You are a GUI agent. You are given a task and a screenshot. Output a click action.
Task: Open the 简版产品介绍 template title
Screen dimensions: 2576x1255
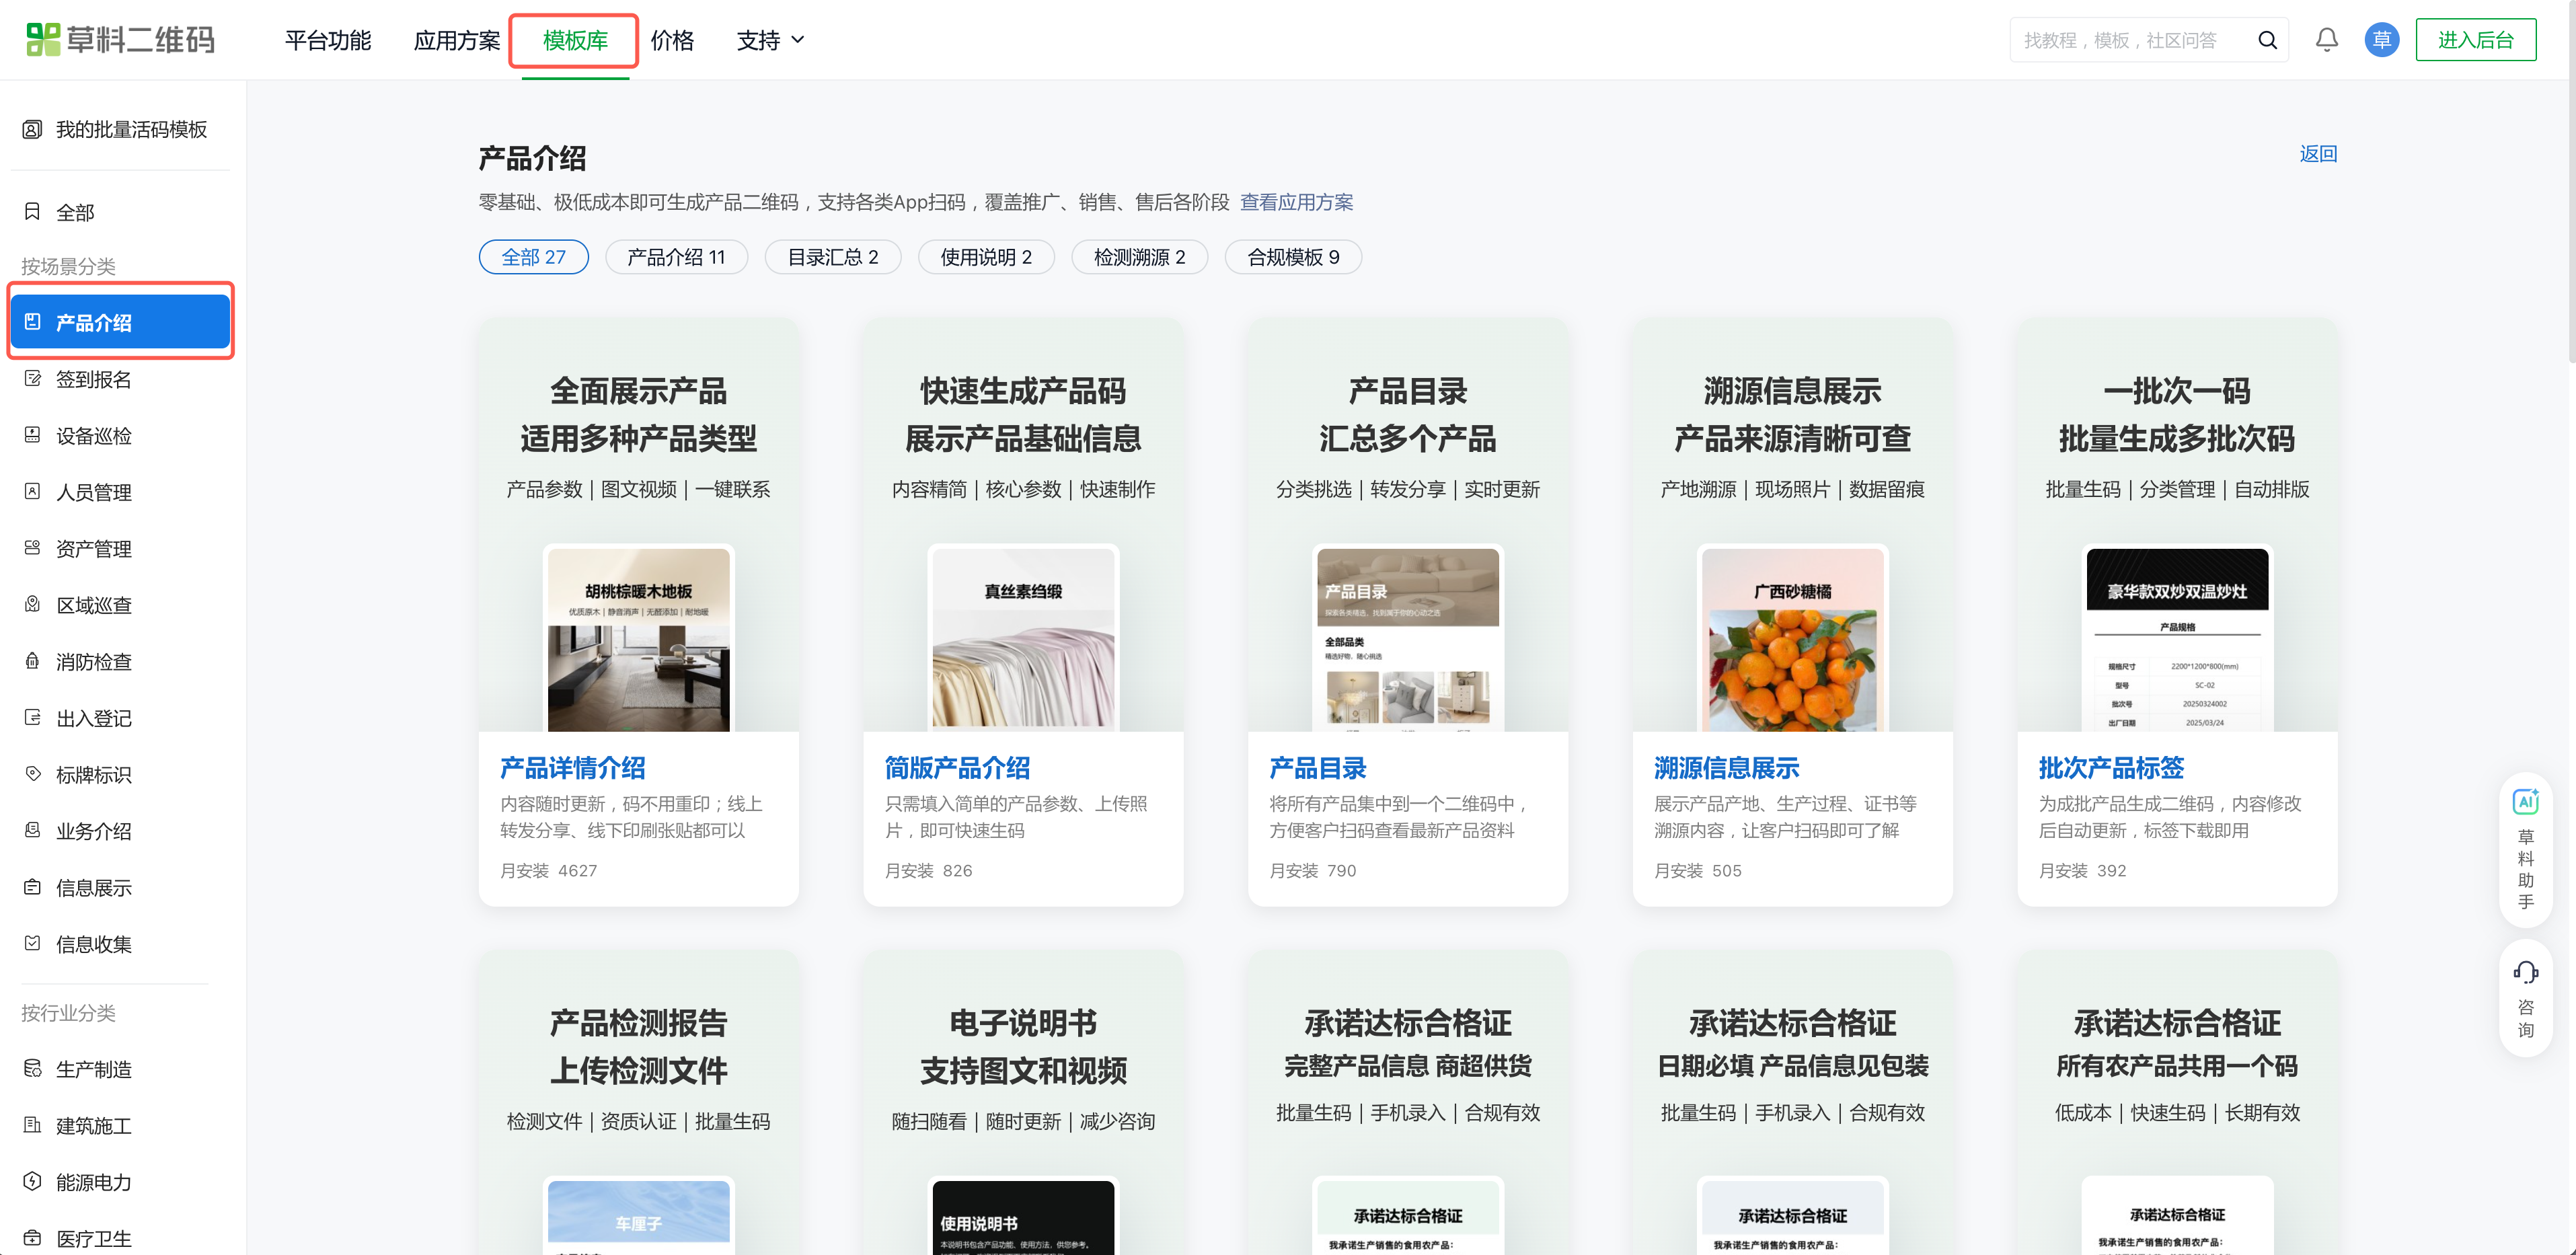tap(957, 768)
